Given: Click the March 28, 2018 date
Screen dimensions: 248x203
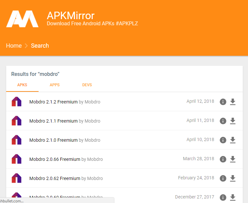Looking at the screenshot, I should point(198,159).
